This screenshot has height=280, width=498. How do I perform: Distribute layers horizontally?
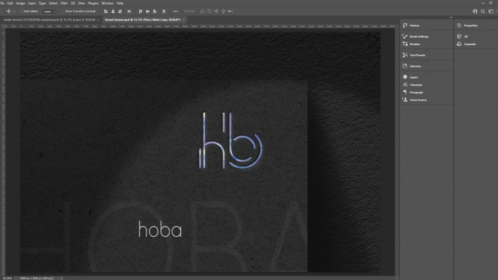tap(164, 11)
